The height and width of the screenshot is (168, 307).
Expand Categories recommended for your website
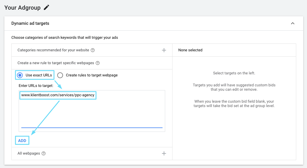(164, 50)
